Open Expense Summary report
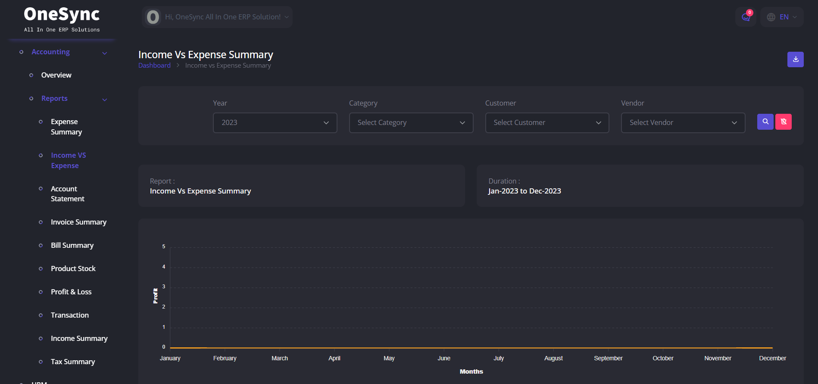The height and width of the screenshot is (384, 818). pos(66,127)
